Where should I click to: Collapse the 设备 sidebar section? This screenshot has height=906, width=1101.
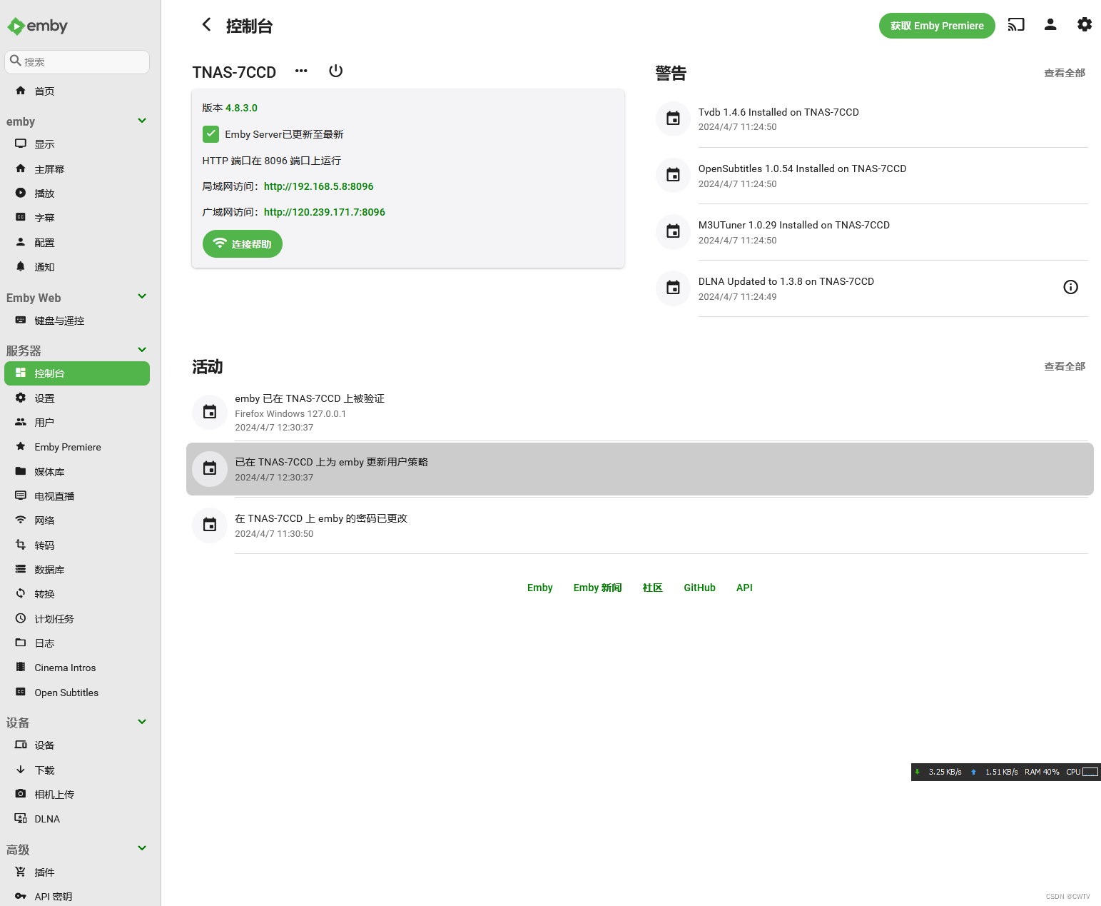(142, 722)
